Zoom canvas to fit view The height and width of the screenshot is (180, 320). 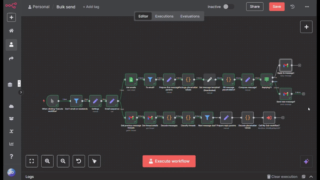32,161
